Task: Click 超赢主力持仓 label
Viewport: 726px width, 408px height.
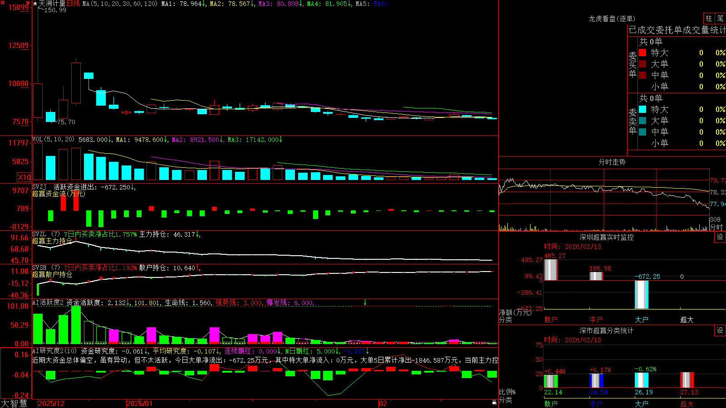Action: coord(52,241)
